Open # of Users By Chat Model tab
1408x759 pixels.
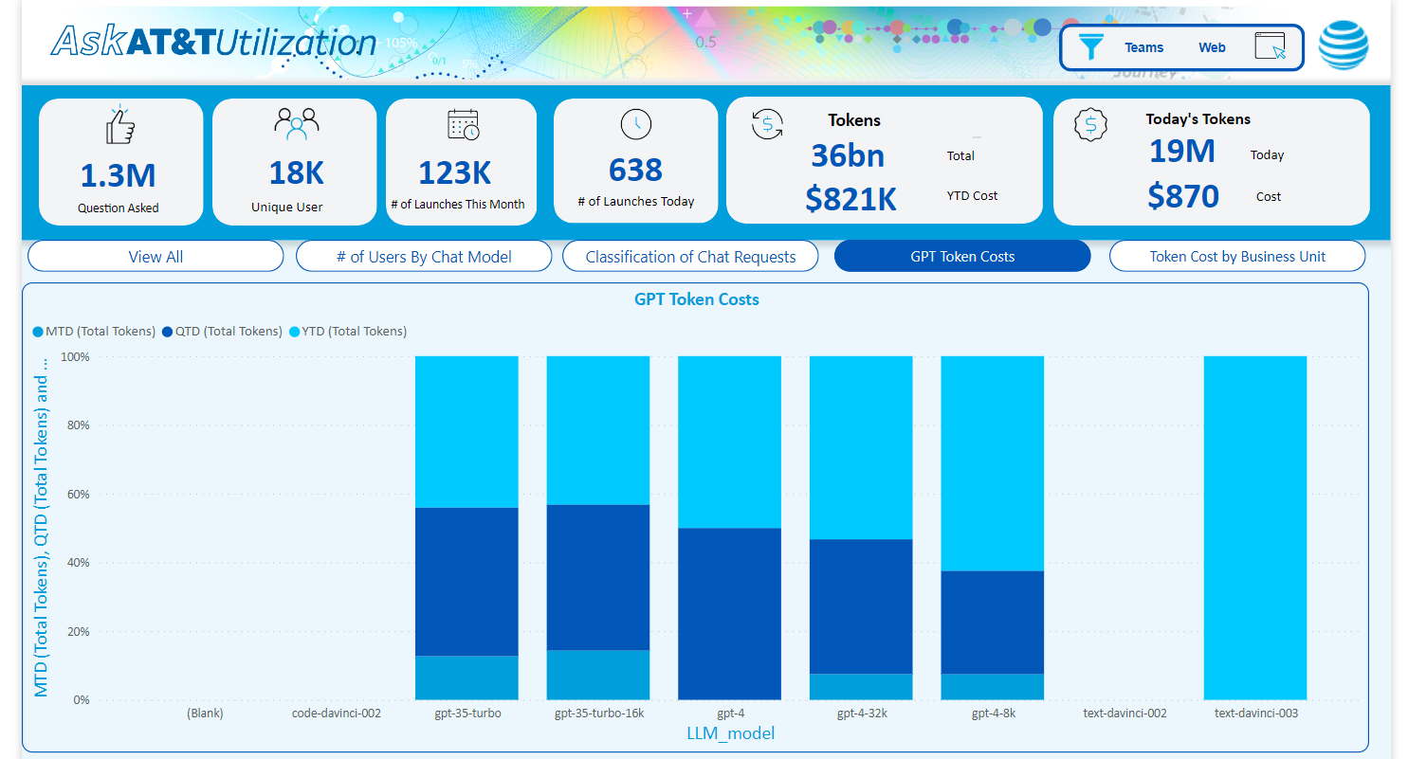click(x=424, y=256)
